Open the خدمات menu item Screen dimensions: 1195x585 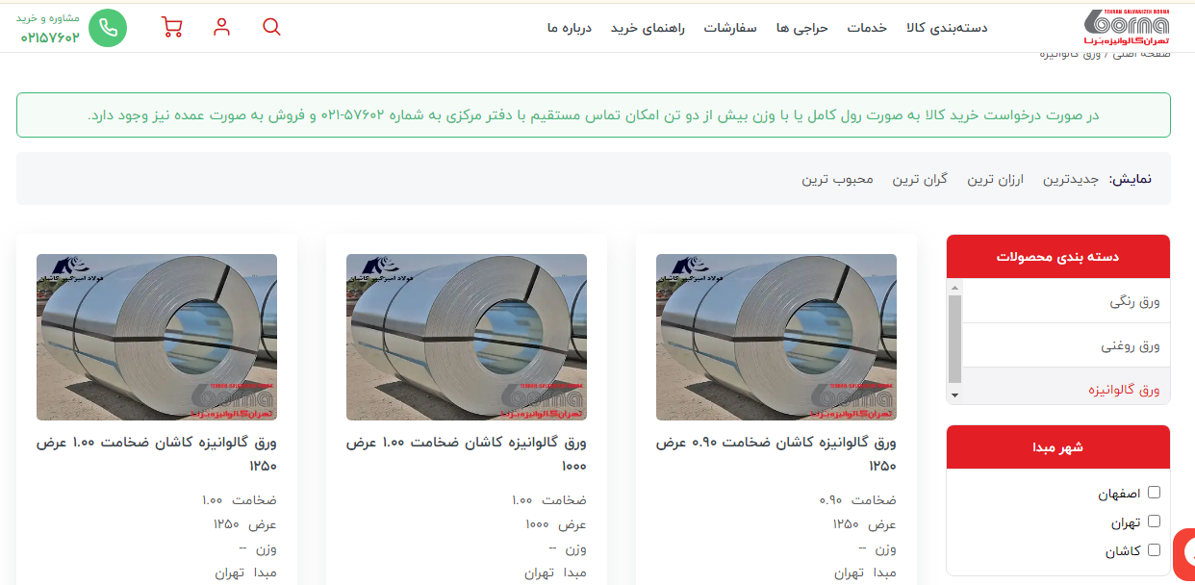(866, 28)
